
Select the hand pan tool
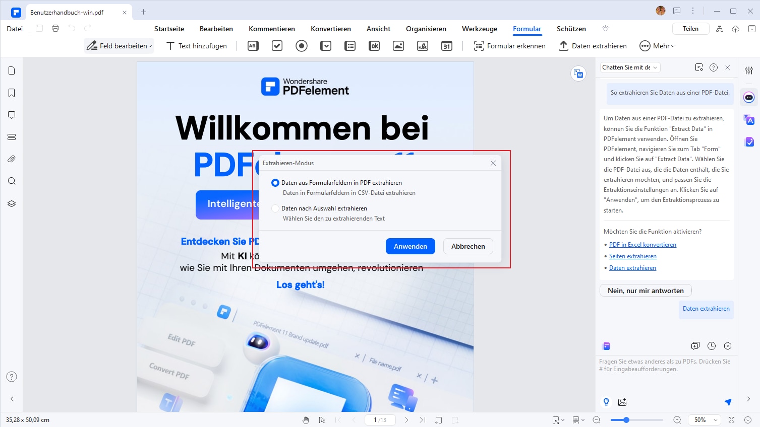tap(306, 420)
